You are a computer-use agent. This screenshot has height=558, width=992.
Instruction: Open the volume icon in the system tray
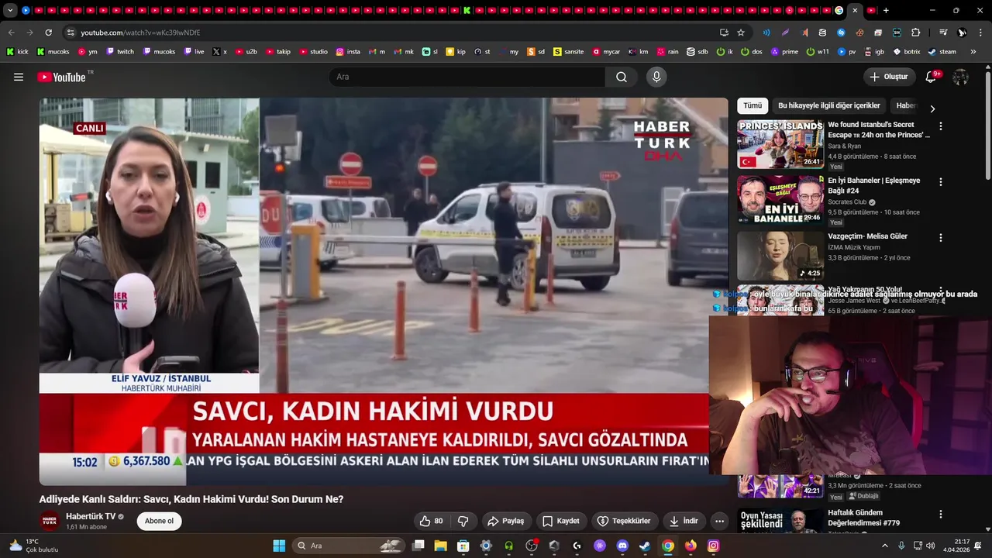pos(930,546)
